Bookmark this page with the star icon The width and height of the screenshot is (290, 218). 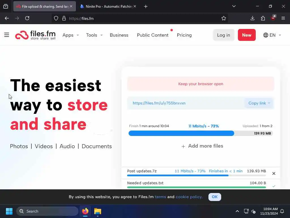224,18
